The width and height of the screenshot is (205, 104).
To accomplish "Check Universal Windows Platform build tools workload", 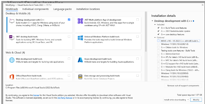I will pyautogui.click(x=137, y=36).
